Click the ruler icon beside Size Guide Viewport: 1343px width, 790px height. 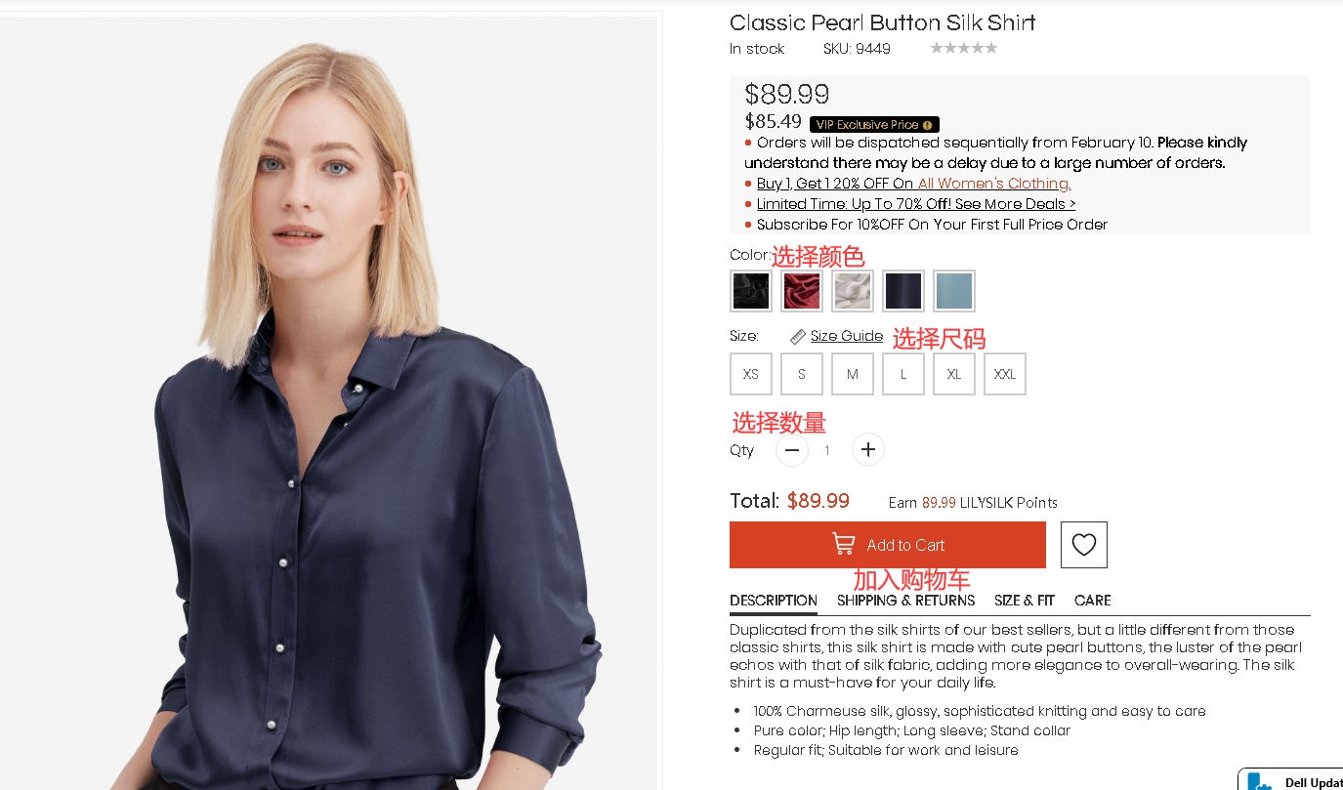point(798,336)
